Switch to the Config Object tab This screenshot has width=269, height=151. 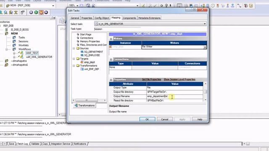[102, 18]
